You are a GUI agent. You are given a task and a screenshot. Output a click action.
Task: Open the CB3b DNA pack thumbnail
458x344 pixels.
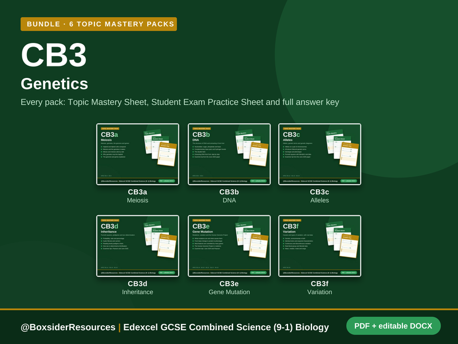(230, 154)
